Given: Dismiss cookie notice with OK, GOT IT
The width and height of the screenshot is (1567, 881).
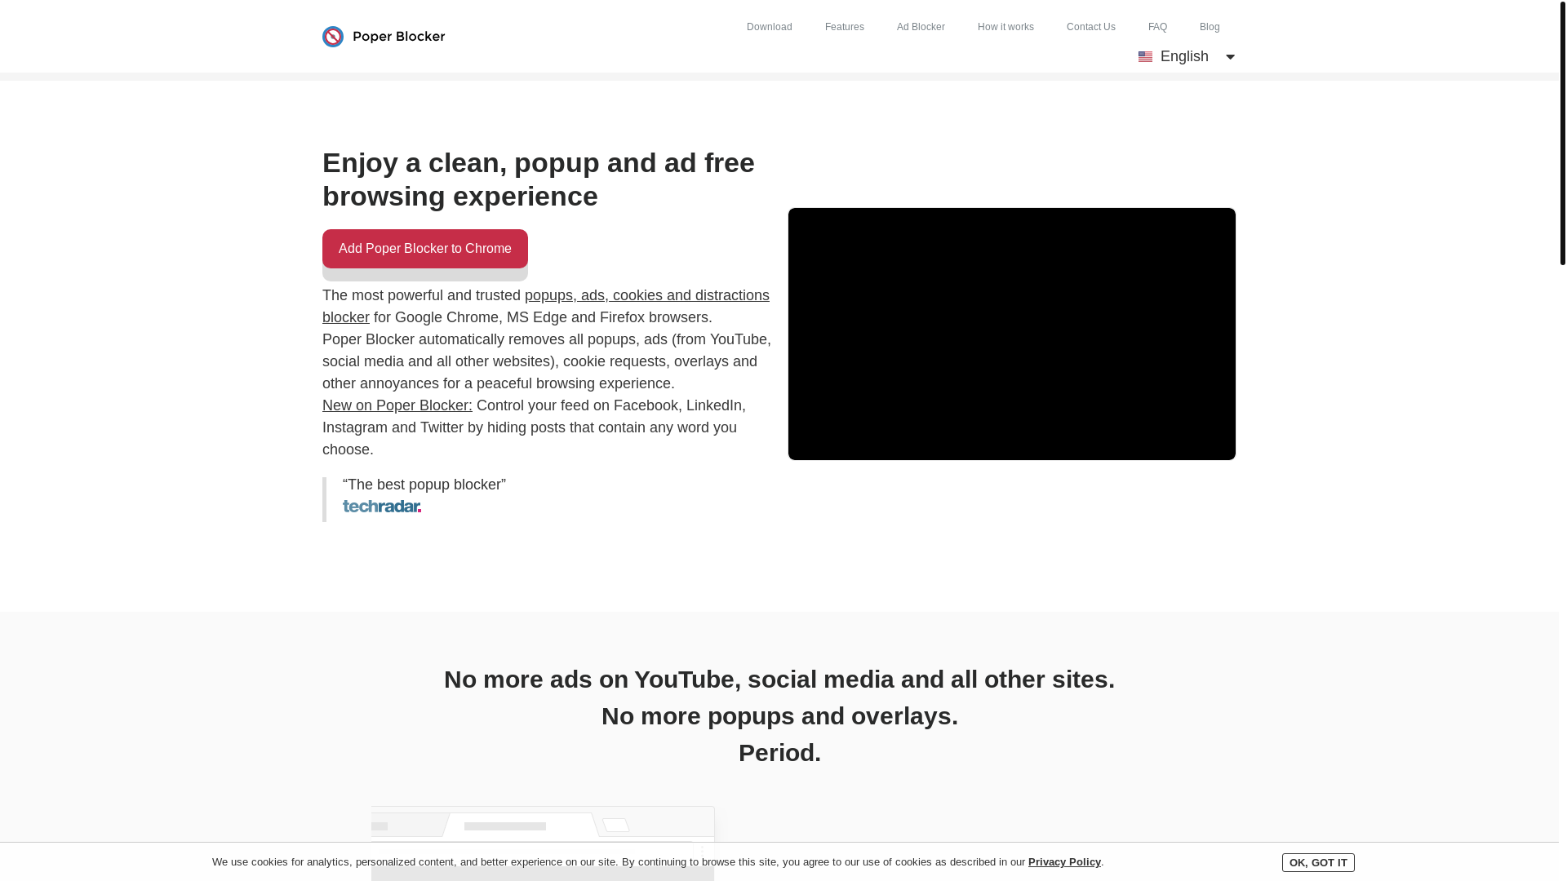Looking at the screenshot, I should [1318, 862].
